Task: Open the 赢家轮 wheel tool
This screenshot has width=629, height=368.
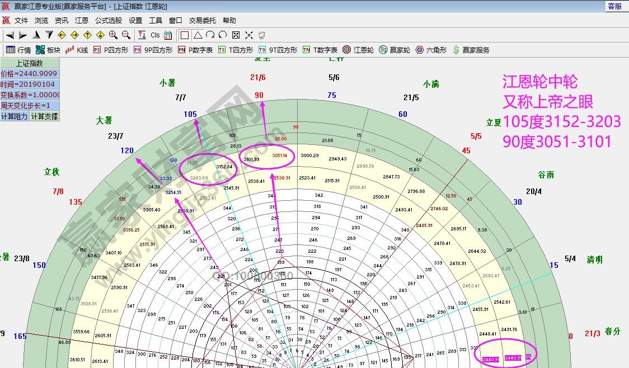Action: (x=395, y=50)
